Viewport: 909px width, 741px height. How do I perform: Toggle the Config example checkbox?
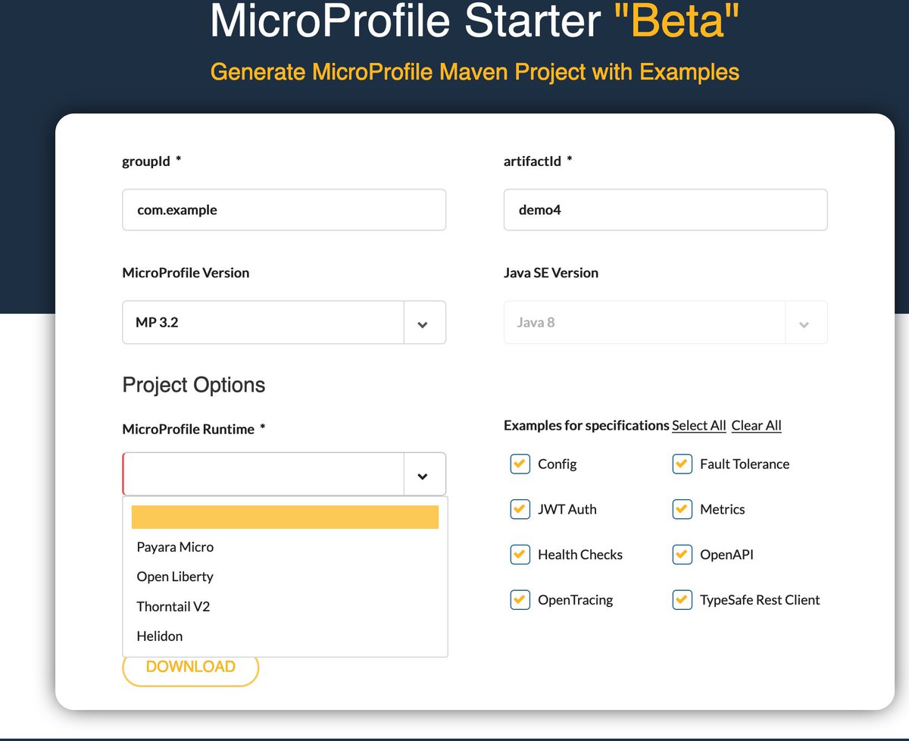[x=520, y=464]
